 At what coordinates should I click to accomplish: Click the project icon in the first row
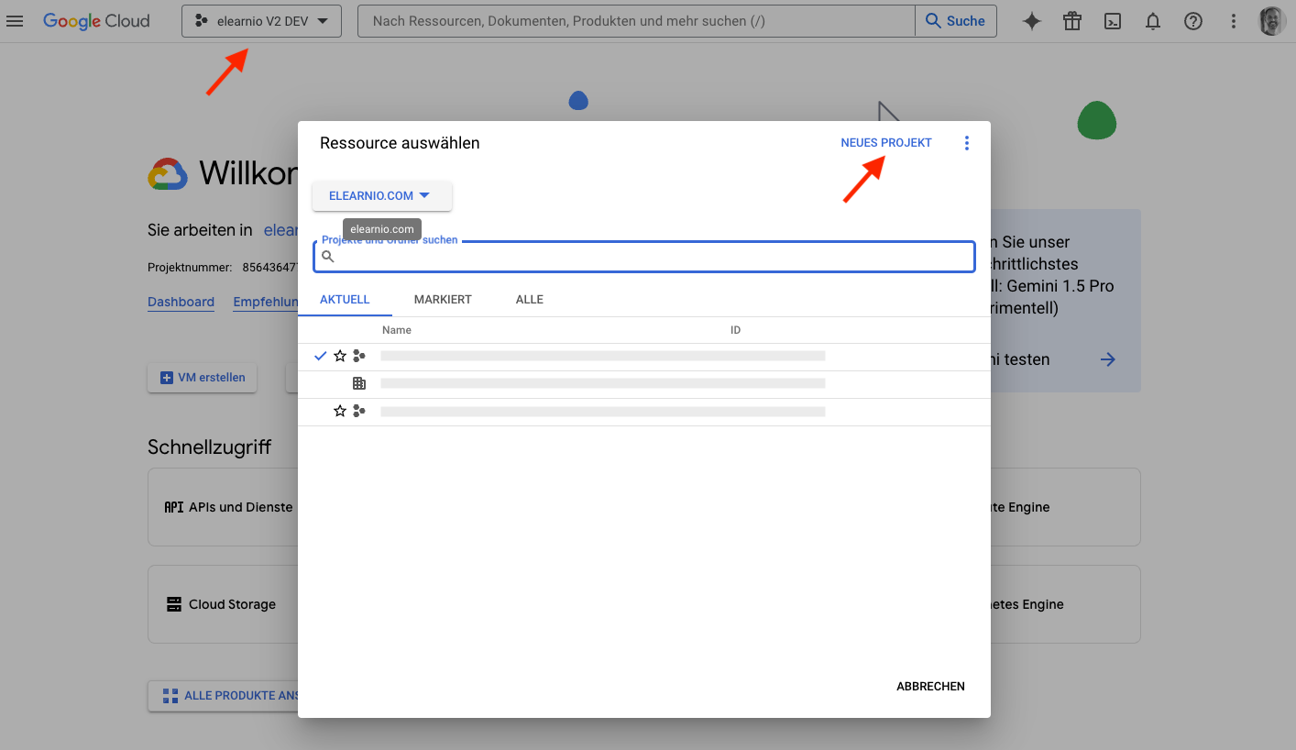(359, 356)
